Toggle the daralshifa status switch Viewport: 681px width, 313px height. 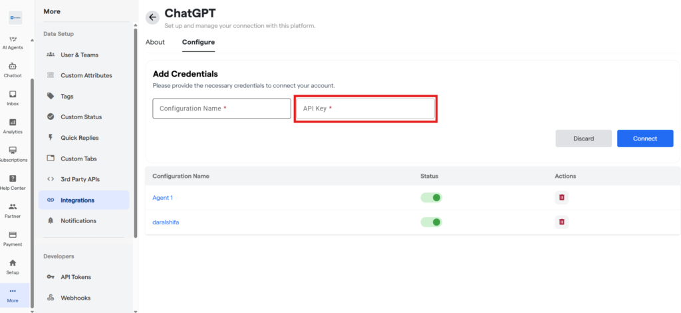431,222
